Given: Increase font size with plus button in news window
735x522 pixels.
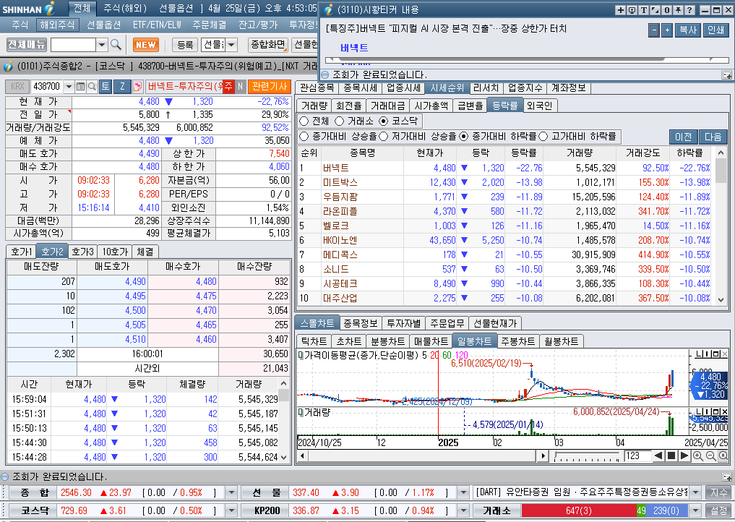Looking at the screenshot, I should click(667, 30).
